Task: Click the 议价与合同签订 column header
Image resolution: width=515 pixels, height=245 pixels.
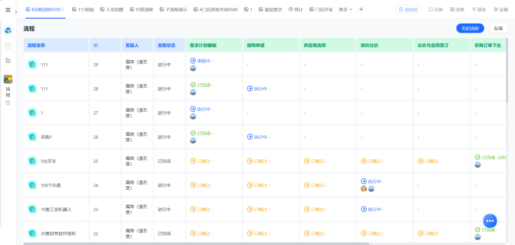Action: pos(442,45)
